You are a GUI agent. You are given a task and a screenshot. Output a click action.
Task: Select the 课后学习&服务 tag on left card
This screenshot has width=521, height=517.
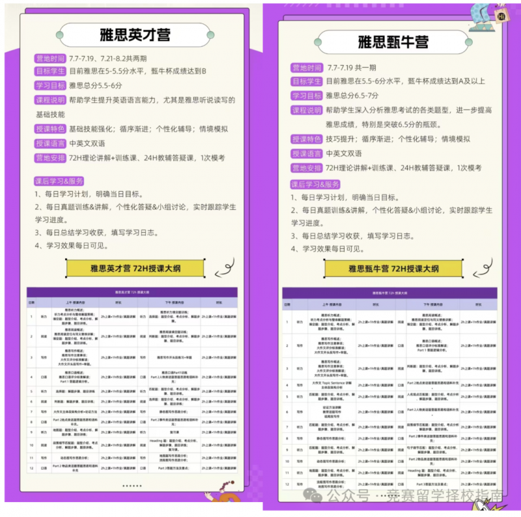[59, 181]
